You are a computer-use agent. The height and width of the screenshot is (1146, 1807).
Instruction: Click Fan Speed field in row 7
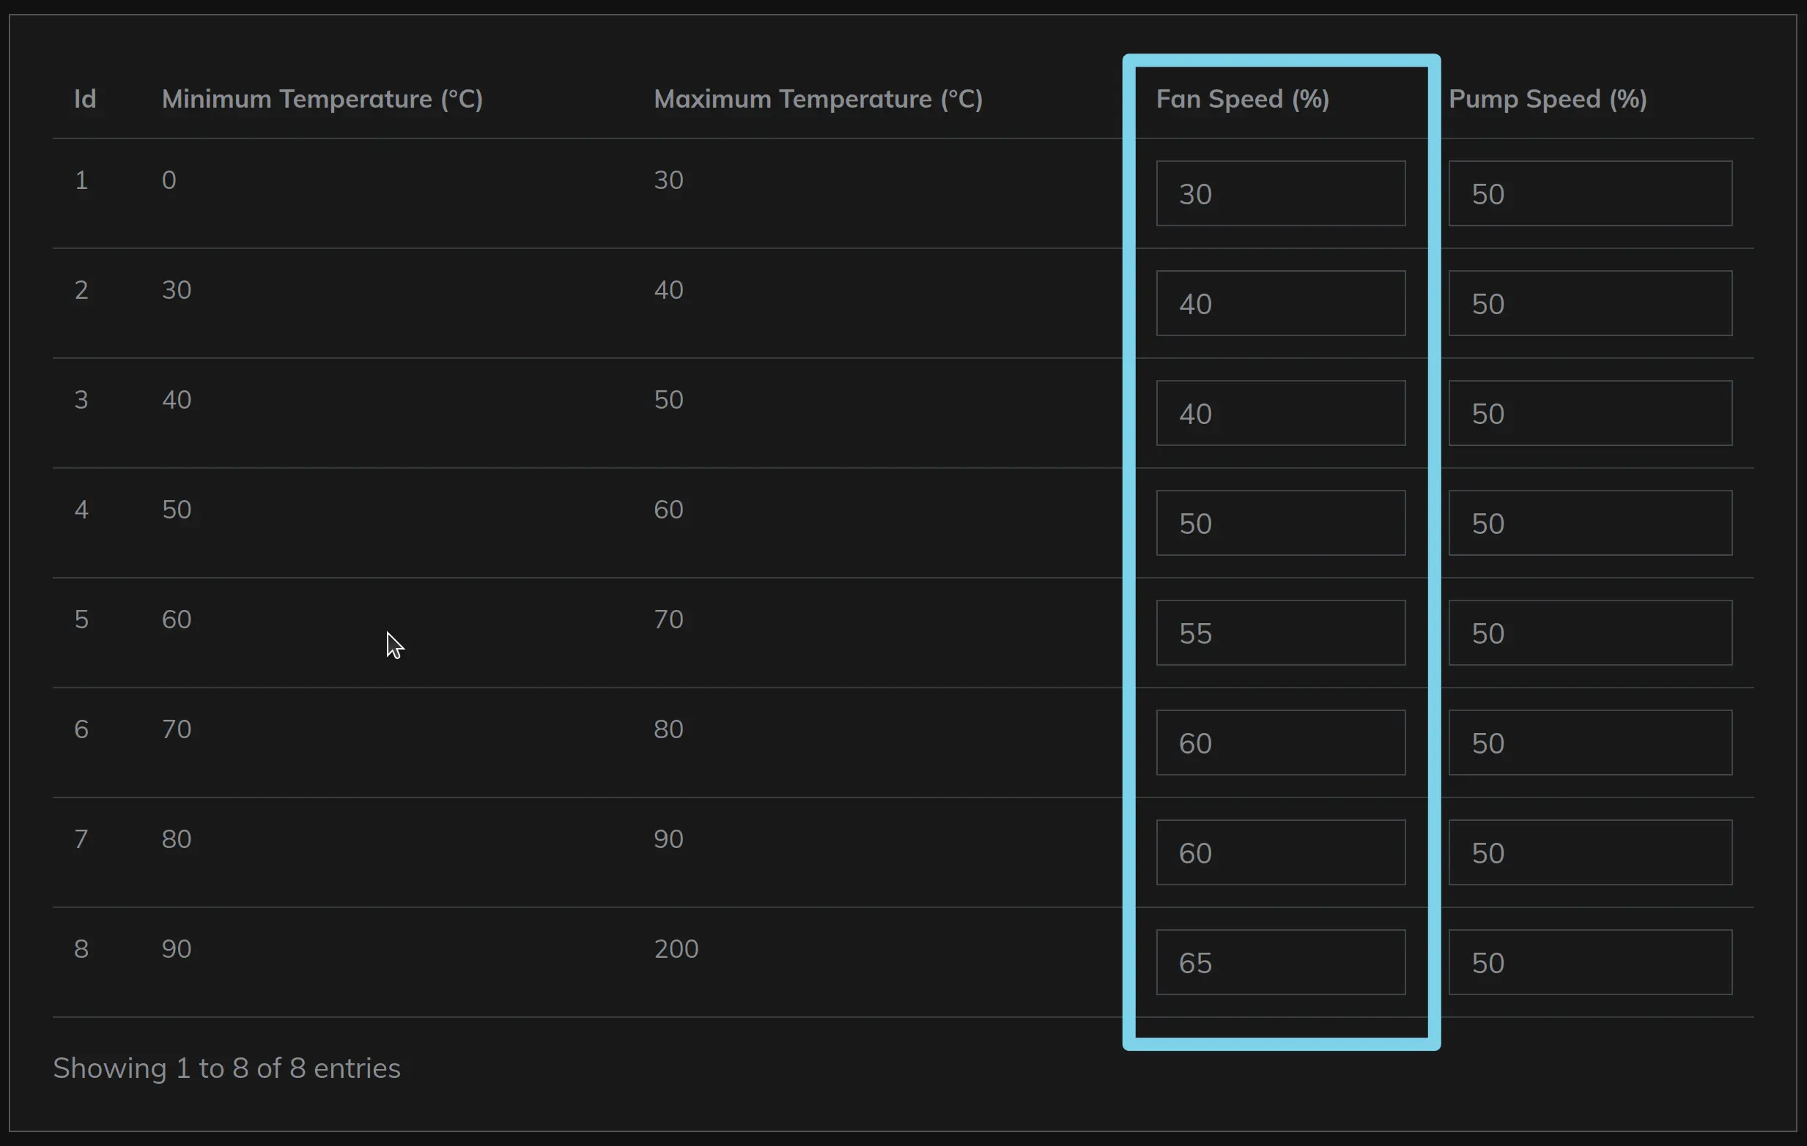click(1280, 852)
